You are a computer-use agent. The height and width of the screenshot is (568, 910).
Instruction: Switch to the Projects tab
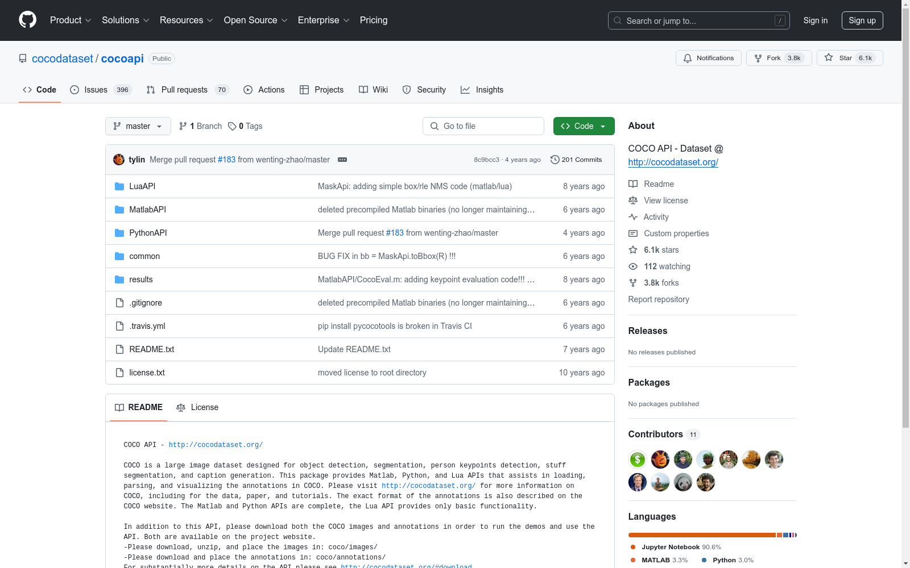coord(322,90)
